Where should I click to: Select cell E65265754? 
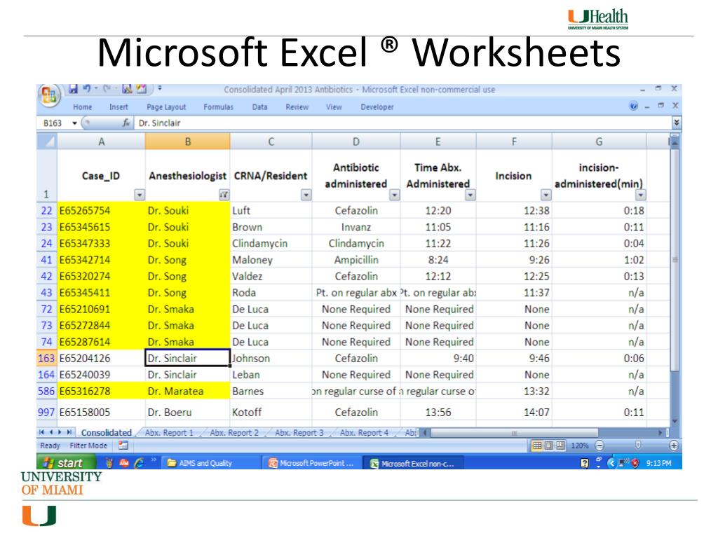101,210
